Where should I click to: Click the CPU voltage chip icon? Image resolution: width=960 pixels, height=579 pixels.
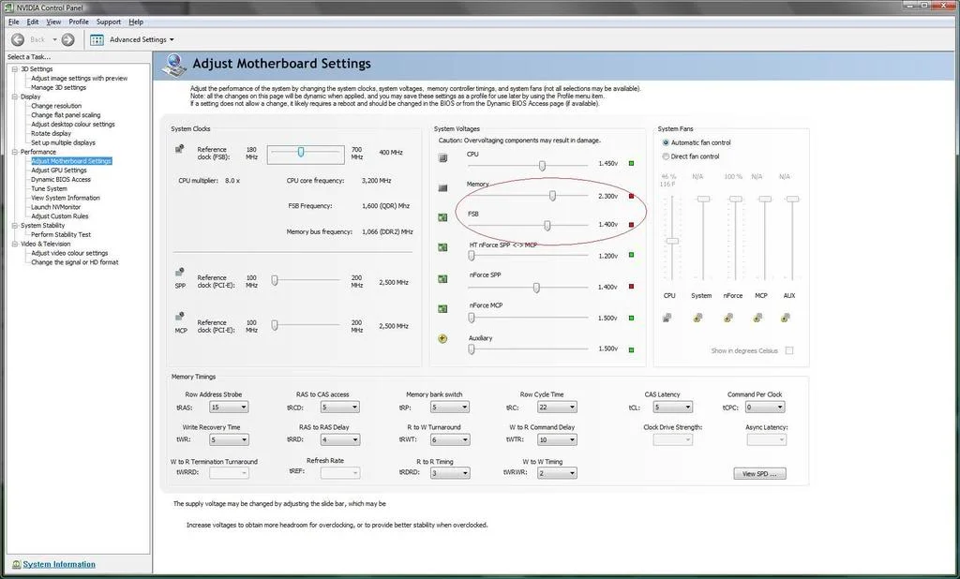point(442,158)
